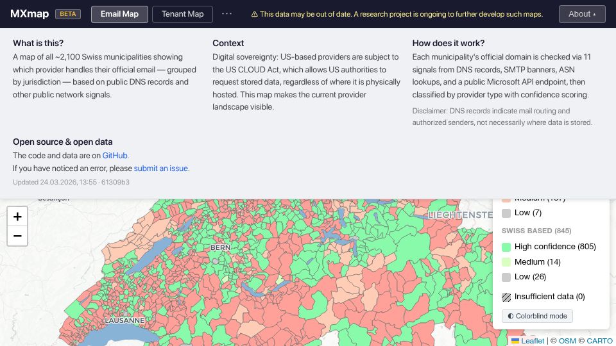
Task: Click SWISS BASED (845) legend heading
Action: [x=536, y=231]
